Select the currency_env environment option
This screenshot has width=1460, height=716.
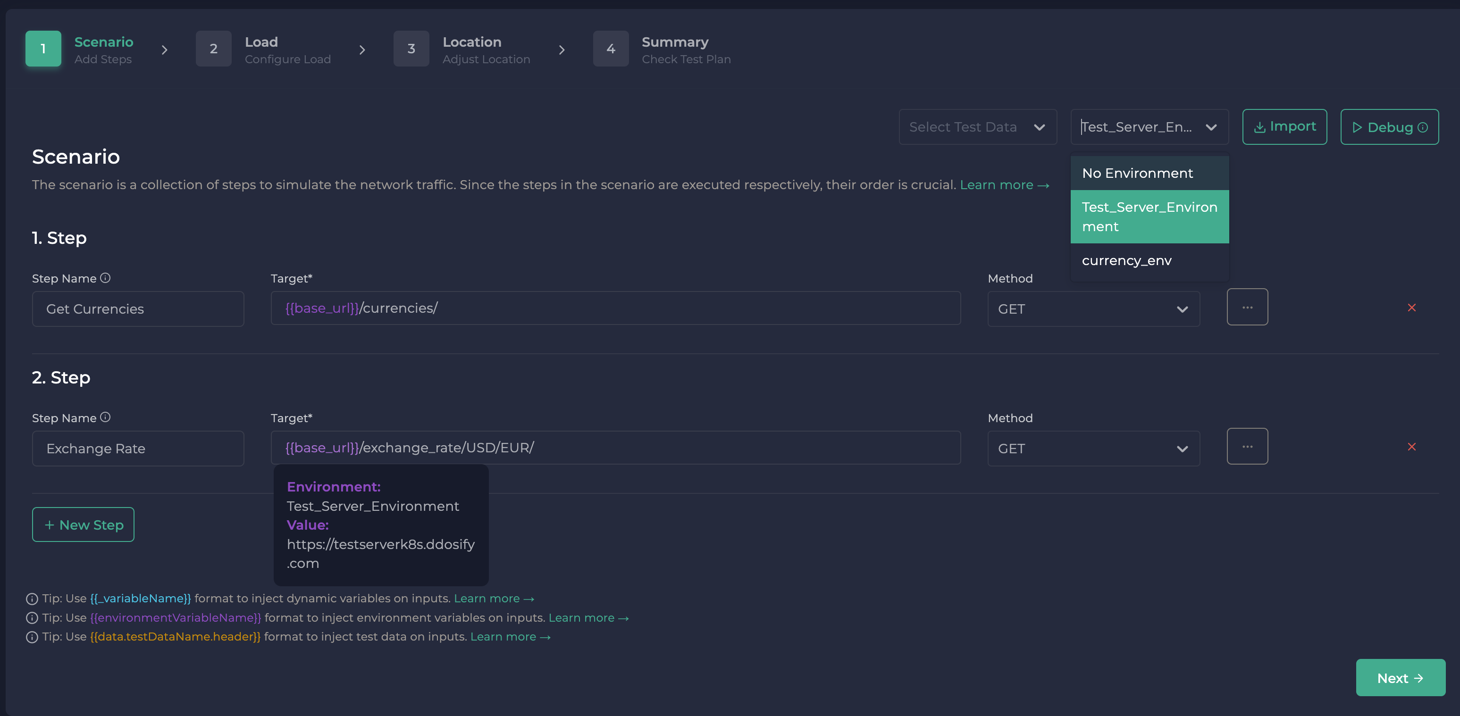(1127, 260)
